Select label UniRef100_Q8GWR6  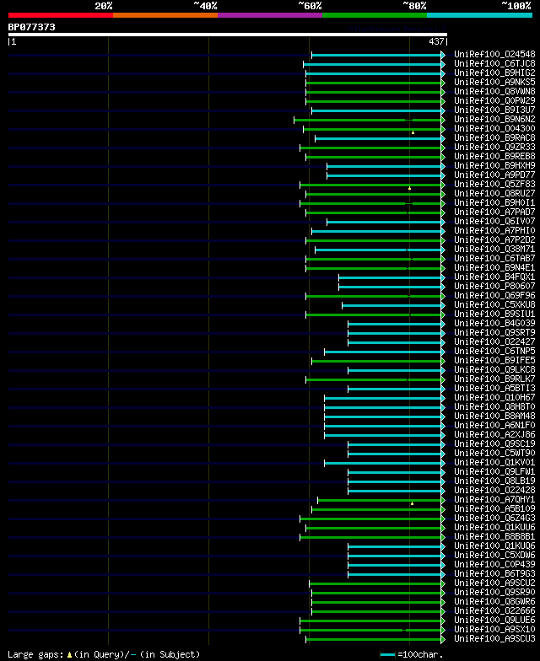[x=494, y=602]
